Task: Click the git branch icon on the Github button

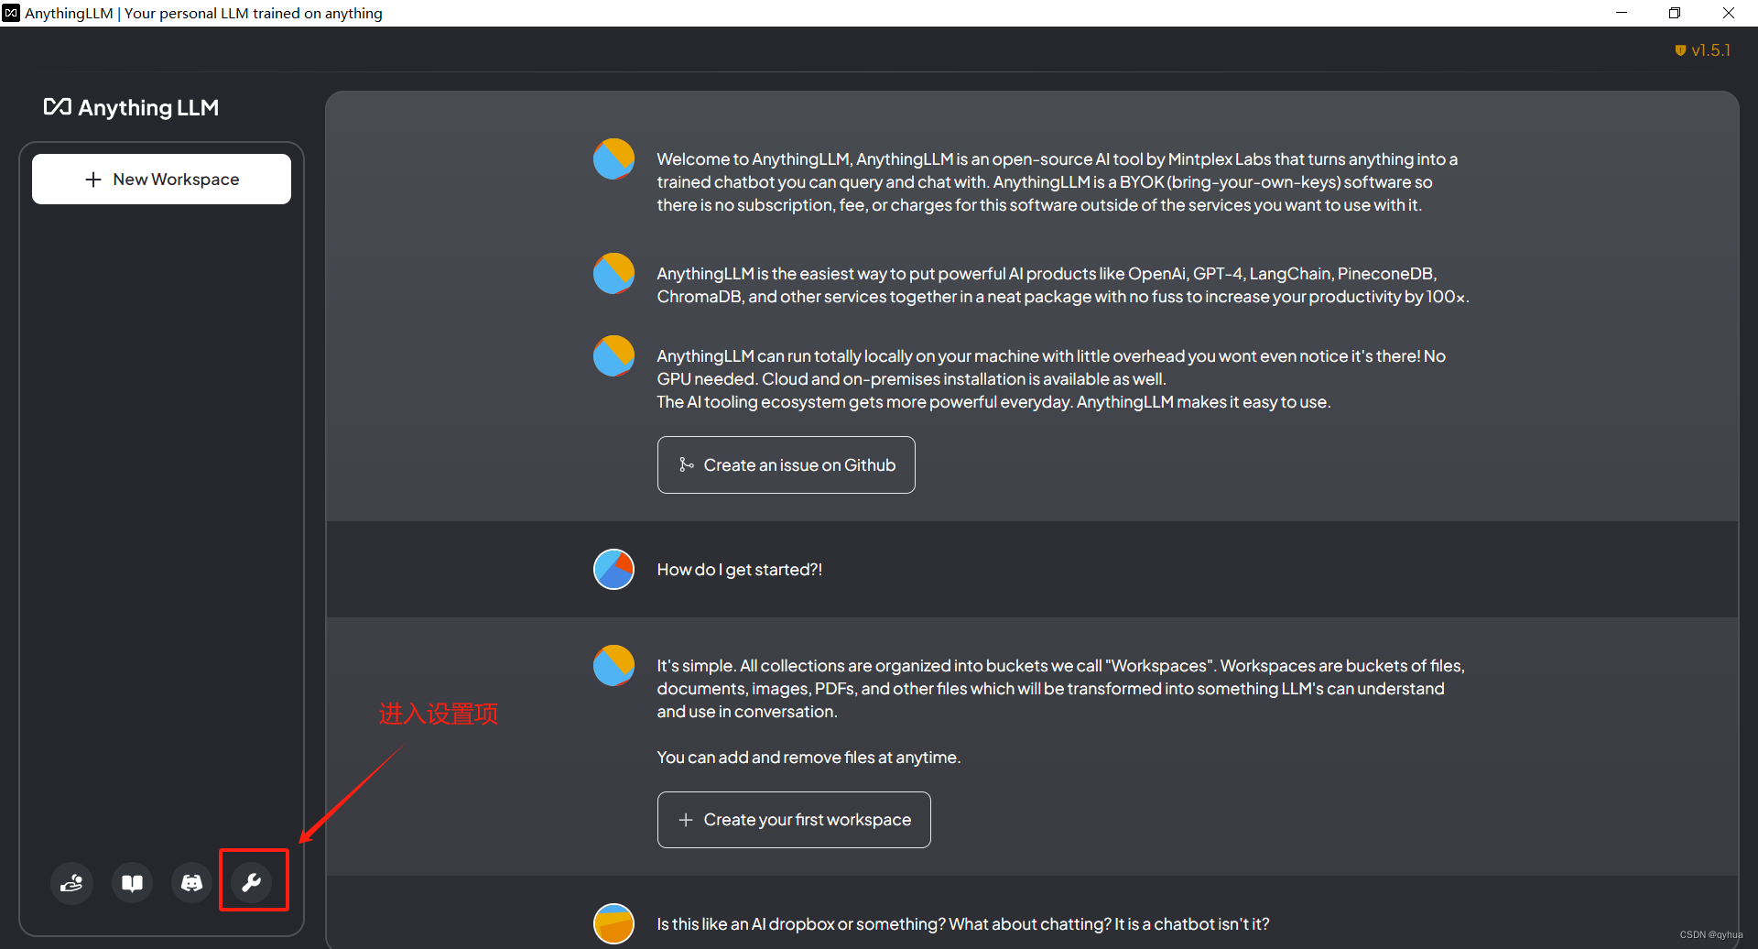Action: coord(686,465)
